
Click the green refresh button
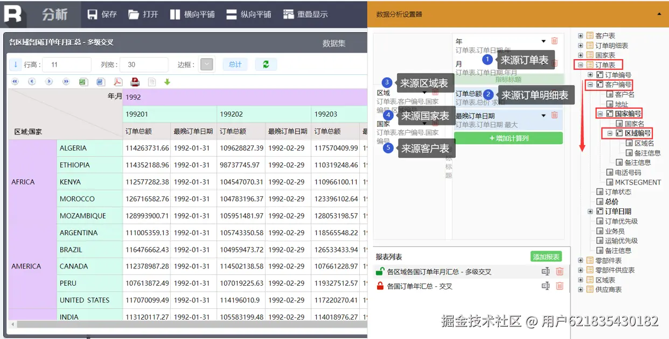tap(266, 65)
